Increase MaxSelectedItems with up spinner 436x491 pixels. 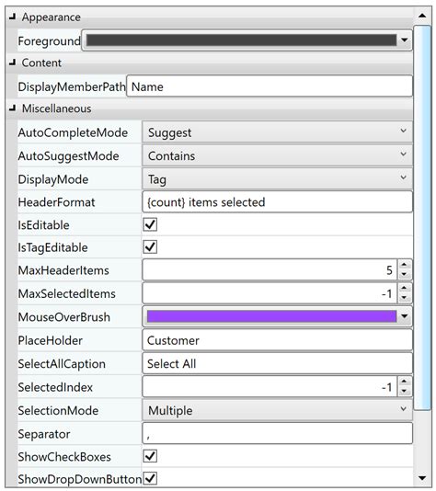point(405,288)
